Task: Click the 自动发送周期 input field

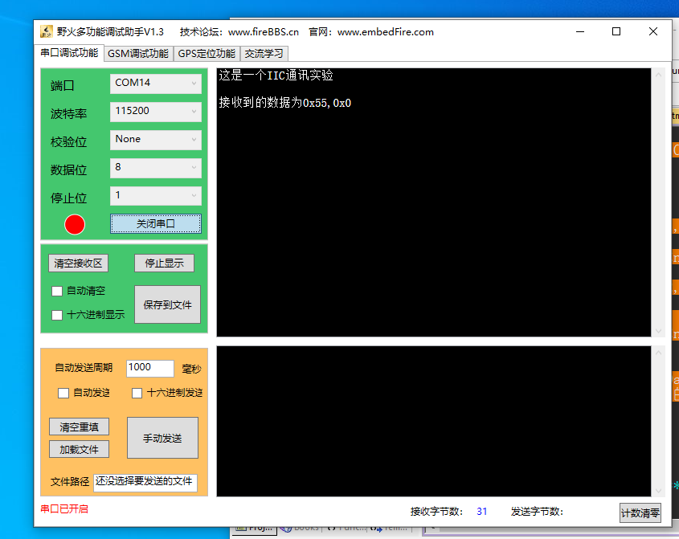Action: [149, 367]
